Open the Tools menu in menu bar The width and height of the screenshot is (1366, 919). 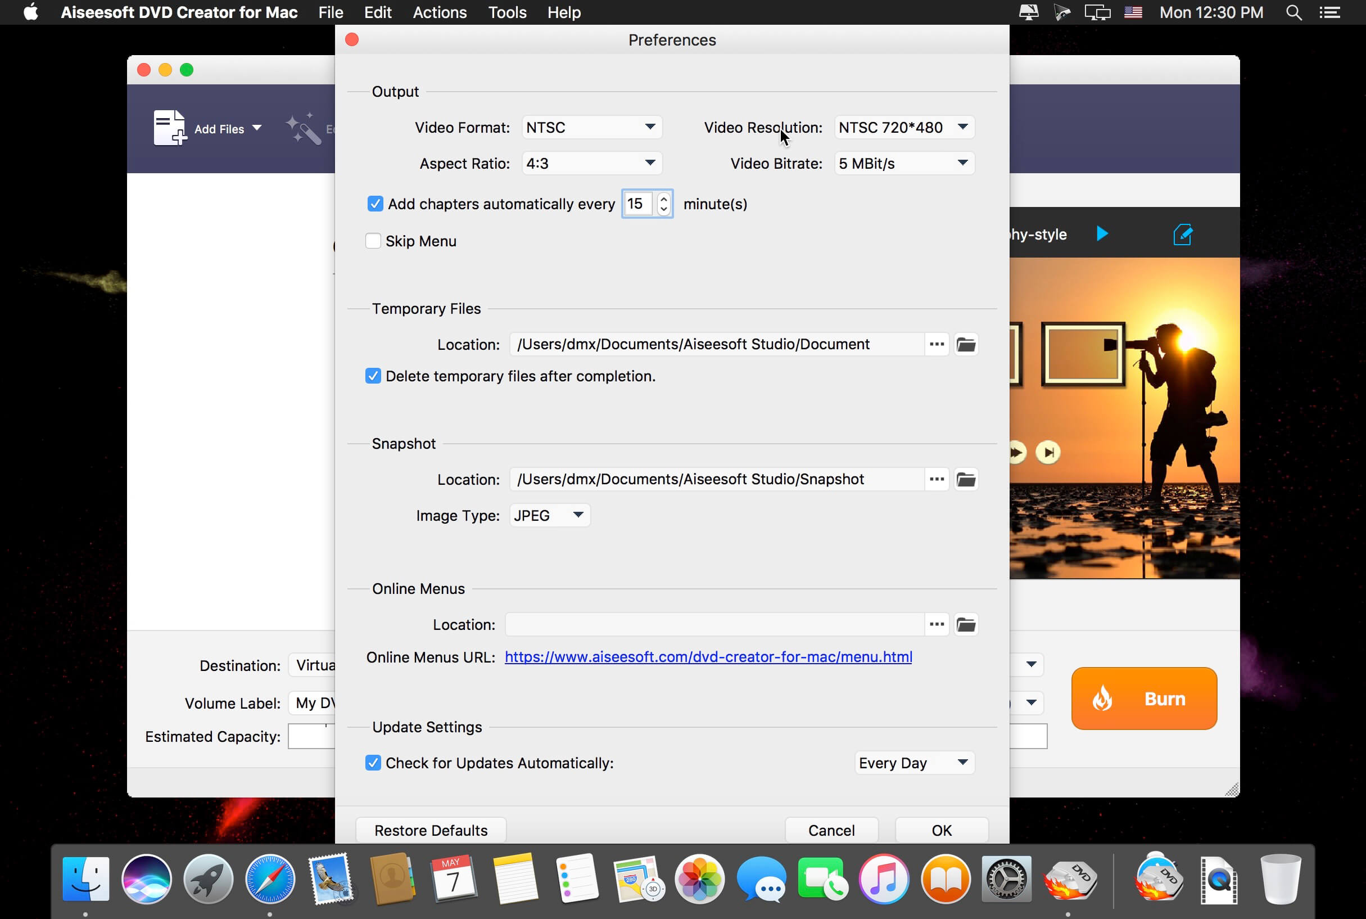click(506, 12)
